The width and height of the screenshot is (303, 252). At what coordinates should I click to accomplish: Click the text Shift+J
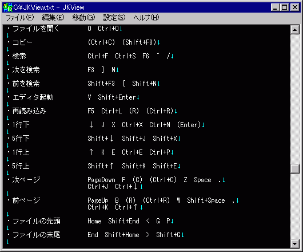(134, 139)
